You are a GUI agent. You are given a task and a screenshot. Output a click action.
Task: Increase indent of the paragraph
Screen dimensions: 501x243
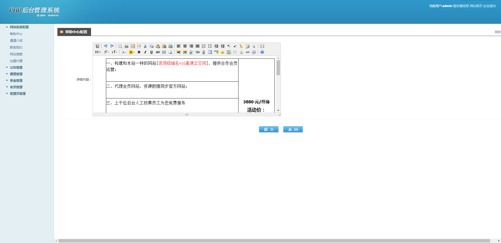tap(216, 46)
